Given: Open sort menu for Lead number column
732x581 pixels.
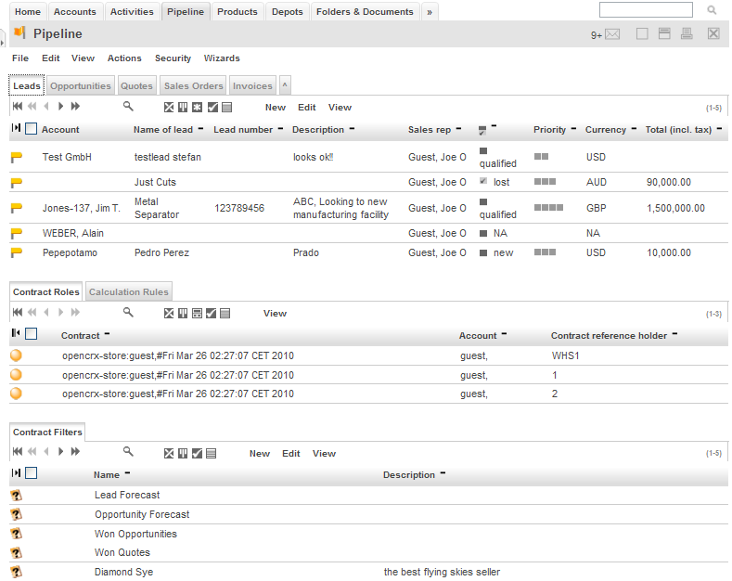Looking at the screenshot, I should pos(280,128).
